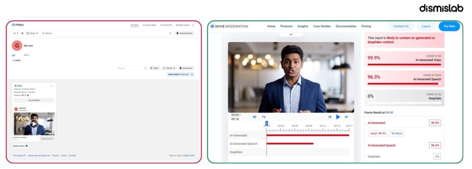Open Insights in Hive navigation
This screenshot has width=472, height=169.
303,26
